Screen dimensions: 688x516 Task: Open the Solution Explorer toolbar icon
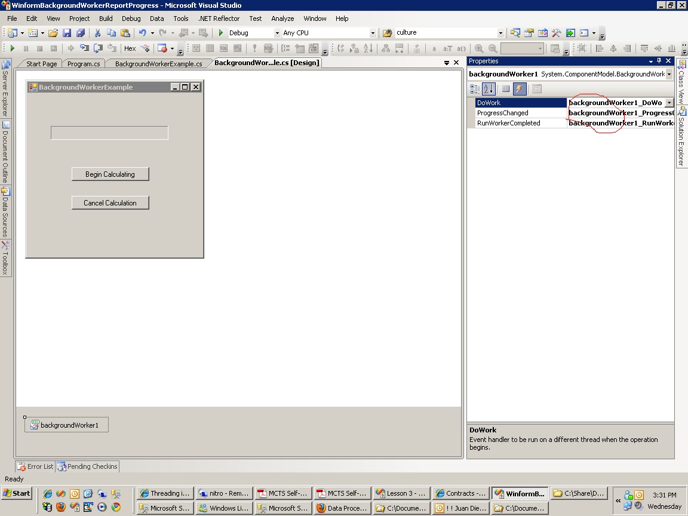tap(515, 33)
